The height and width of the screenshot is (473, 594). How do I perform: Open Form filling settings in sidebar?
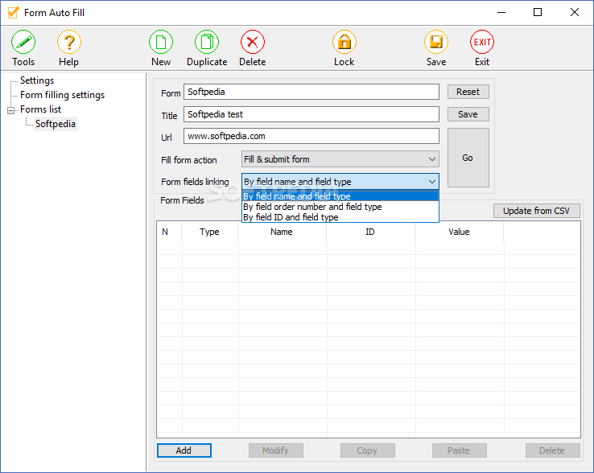tap(62, 95)
